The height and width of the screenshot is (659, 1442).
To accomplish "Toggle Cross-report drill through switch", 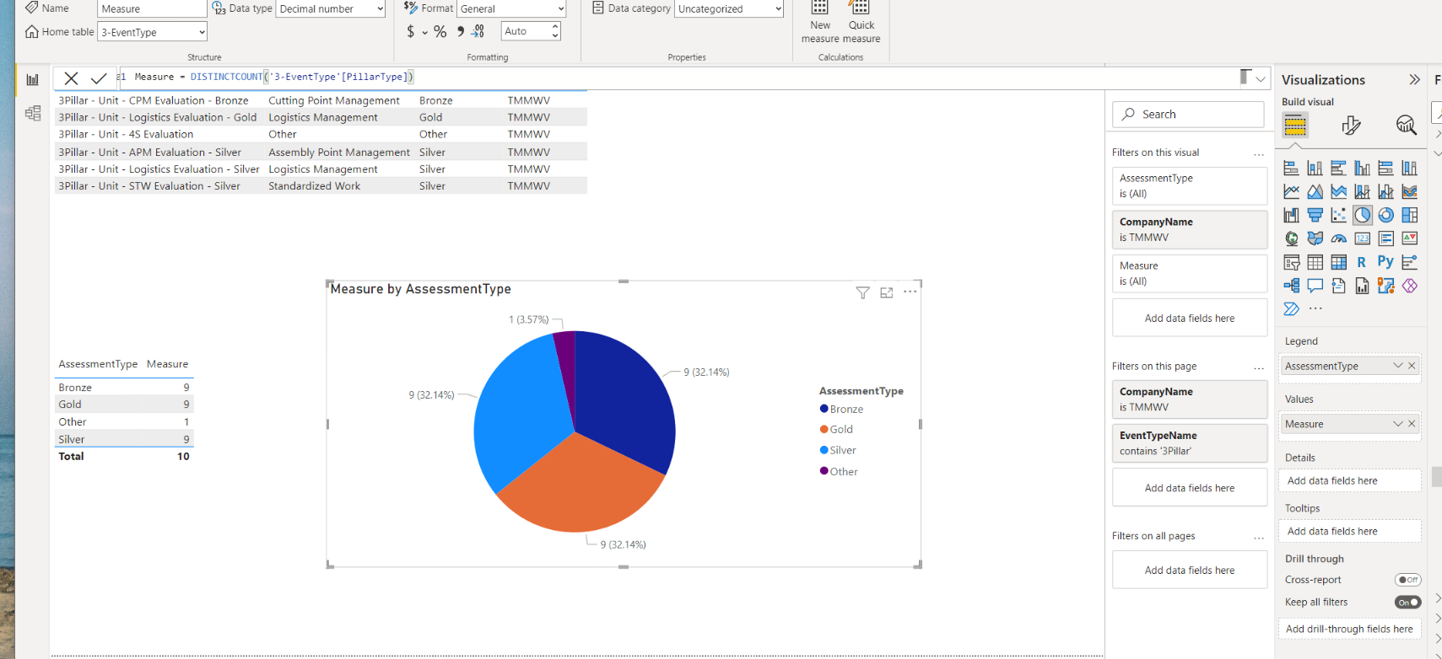I will [1407, 580].
